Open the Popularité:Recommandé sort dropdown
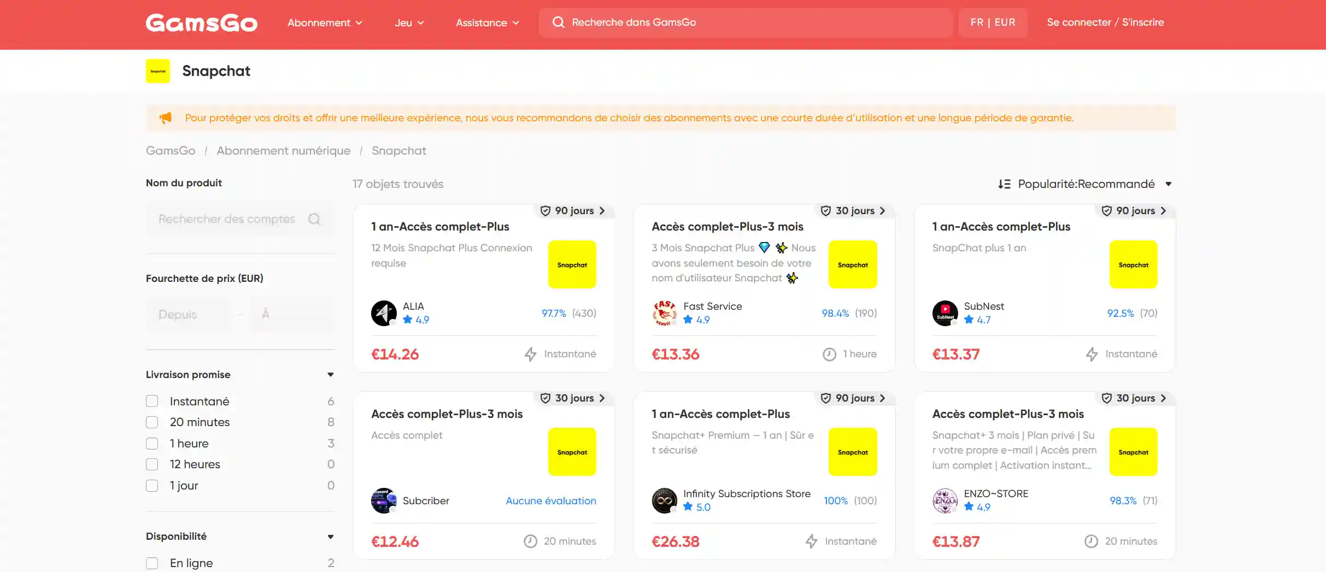 [1085, 184]
